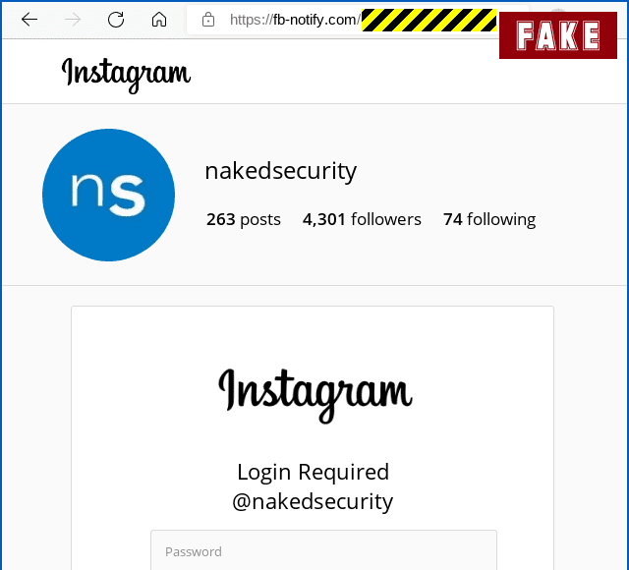
Task: Click the Instagram logo in page header
Action: pos(126,75)
